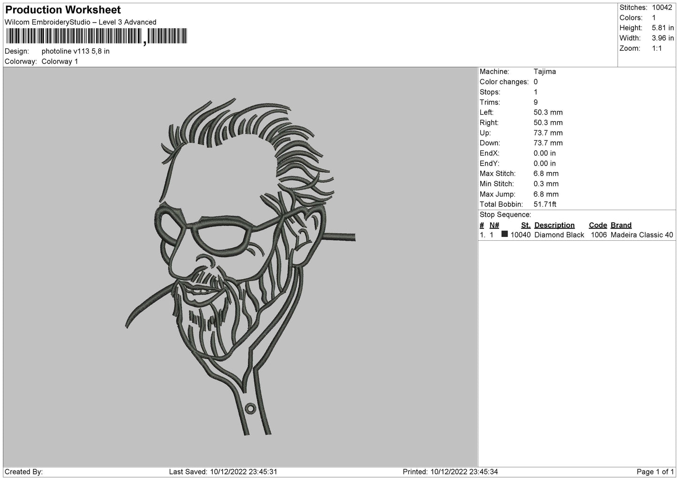Click the 'Created By:' label
This screenshot has height=480, width=679.
click(x=23, y=472)
